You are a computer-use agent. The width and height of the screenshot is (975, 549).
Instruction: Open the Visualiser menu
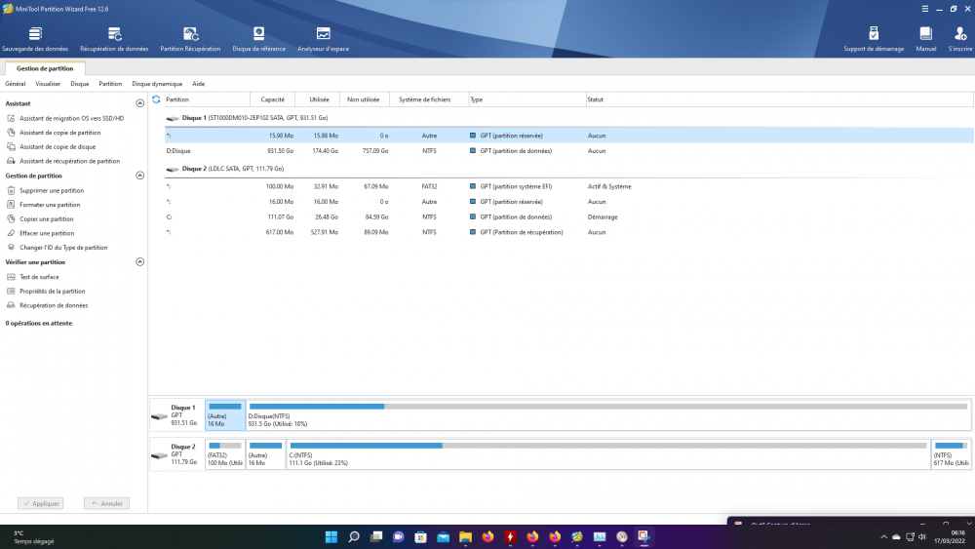click(x=48, y=84)
